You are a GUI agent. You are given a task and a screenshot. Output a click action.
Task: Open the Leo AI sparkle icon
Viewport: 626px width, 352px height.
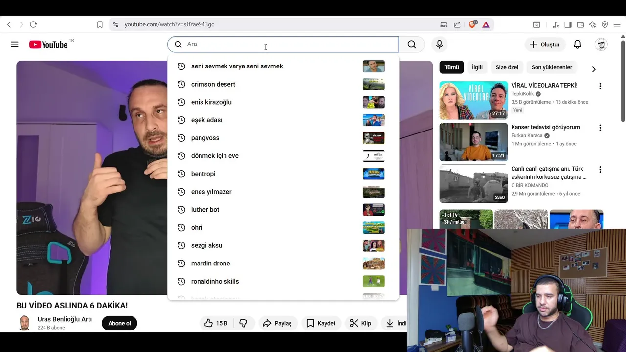[592, 24]
